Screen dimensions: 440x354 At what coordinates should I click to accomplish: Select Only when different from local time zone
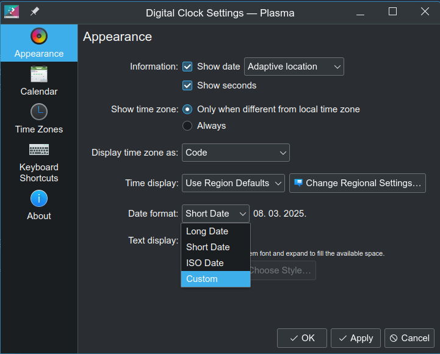[187, 109]
